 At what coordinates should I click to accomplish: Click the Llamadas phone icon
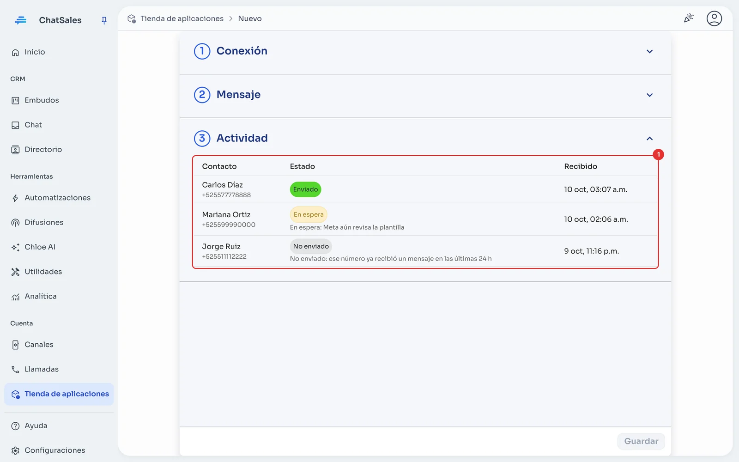(15, 370)
